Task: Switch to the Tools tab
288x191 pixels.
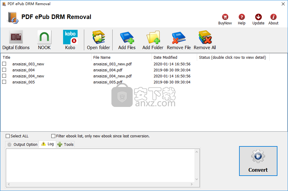Action: pos(66,144)
